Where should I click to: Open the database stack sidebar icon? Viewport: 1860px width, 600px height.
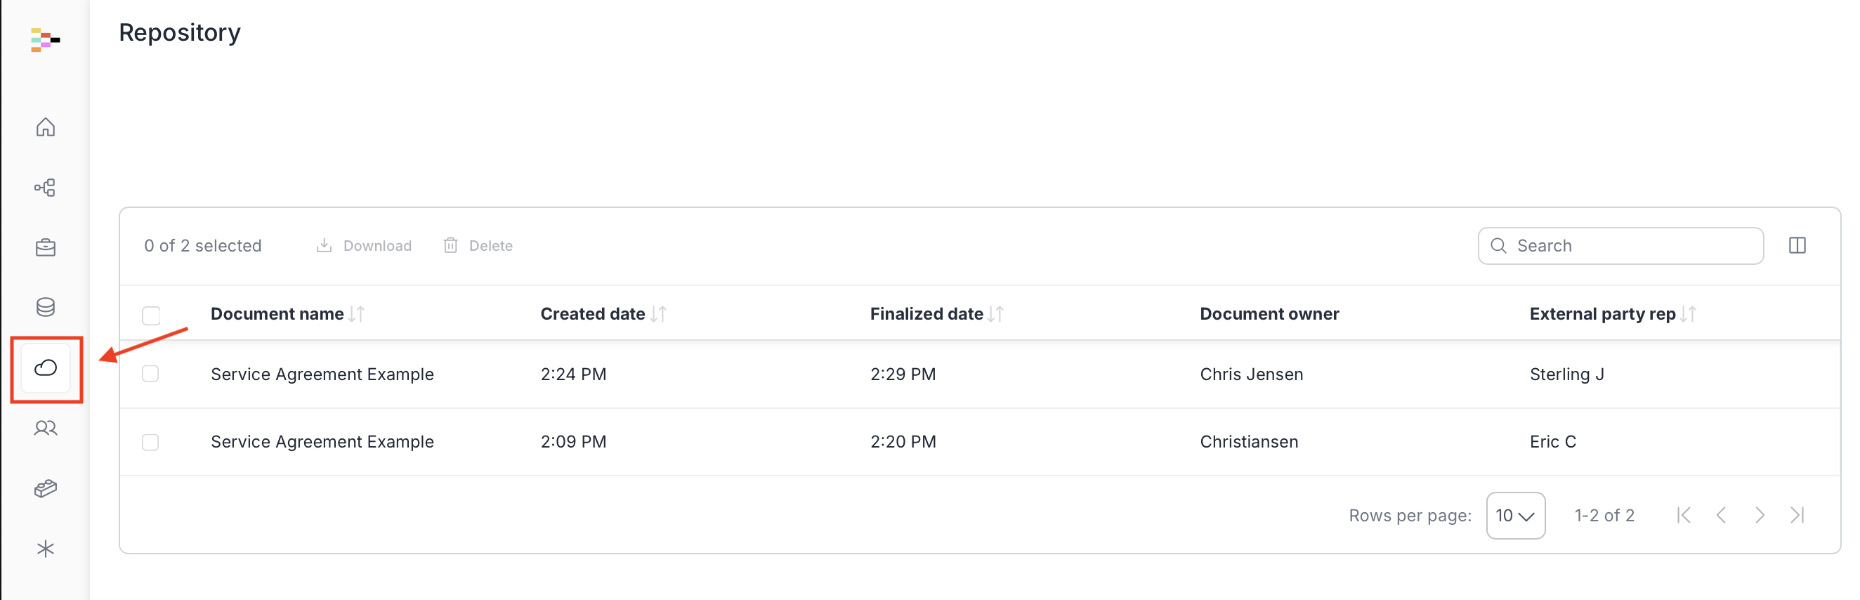point(46,308)
